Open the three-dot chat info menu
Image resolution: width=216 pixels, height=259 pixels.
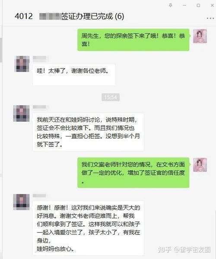210,18
